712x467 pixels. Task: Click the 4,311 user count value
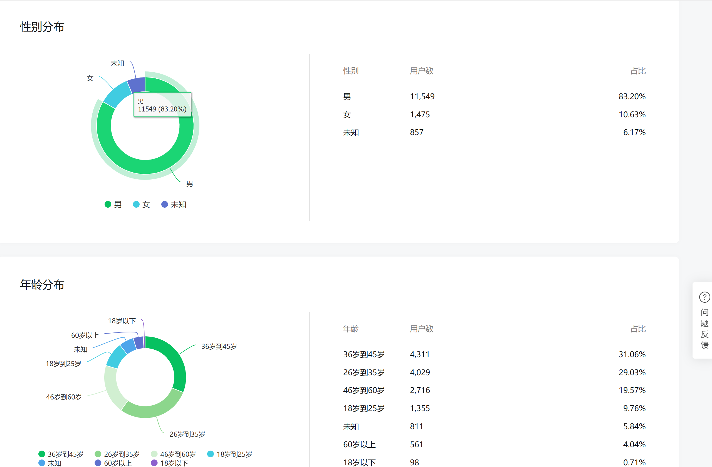[x=420, y=355]
